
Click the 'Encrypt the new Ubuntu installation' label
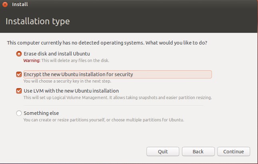[78, 74]
